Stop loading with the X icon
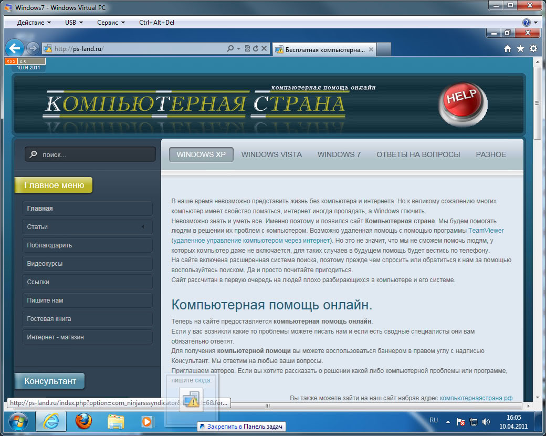 tap(264, 48)
